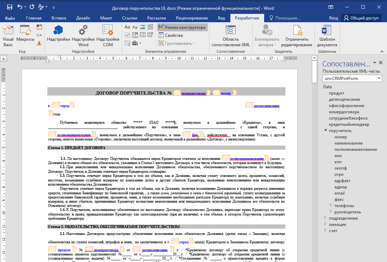This screenshot has width=387, height=262.
Task: Insert combo box content control
Action: pyautogui.click(x=135, y=35)
